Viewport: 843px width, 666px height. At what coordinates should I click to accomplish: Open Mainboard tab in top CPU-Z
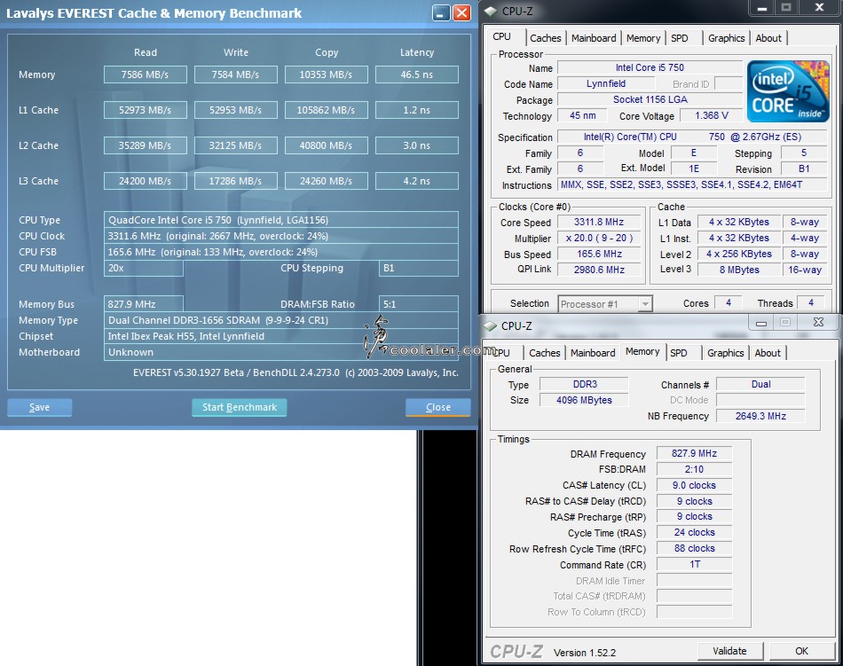pyautogui.click(x=594, y=38)
